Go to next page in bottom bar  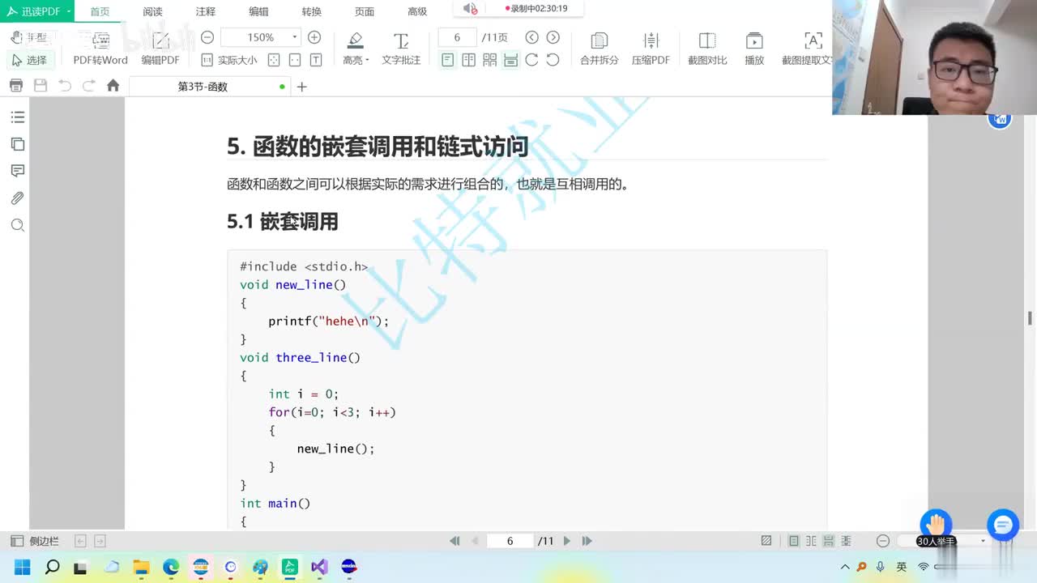pyautogui.click(x=566, y=541)
